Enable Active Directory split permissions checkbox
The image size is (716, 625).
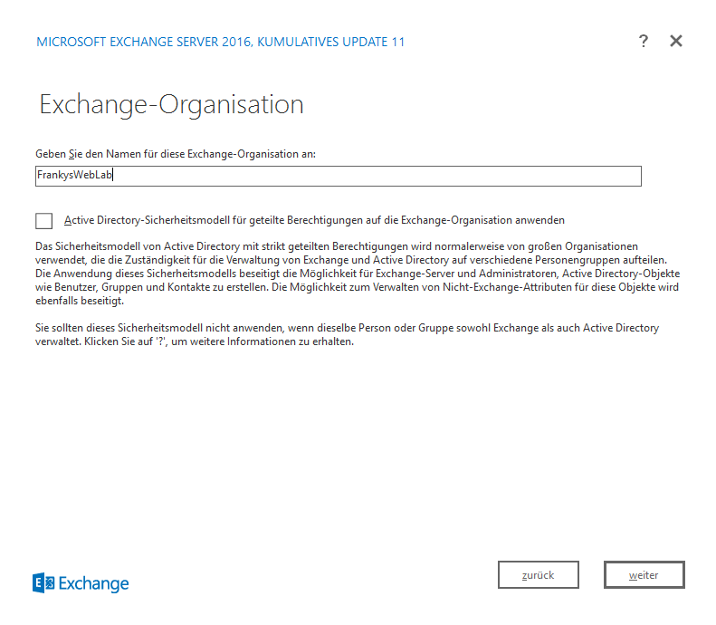click(x=43, y=221)
